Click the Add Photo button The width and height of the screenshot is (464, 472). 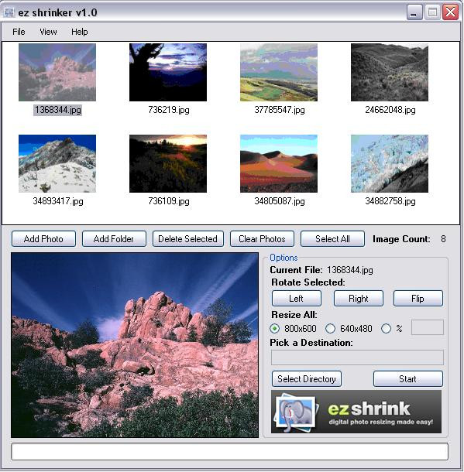[43, 239]
